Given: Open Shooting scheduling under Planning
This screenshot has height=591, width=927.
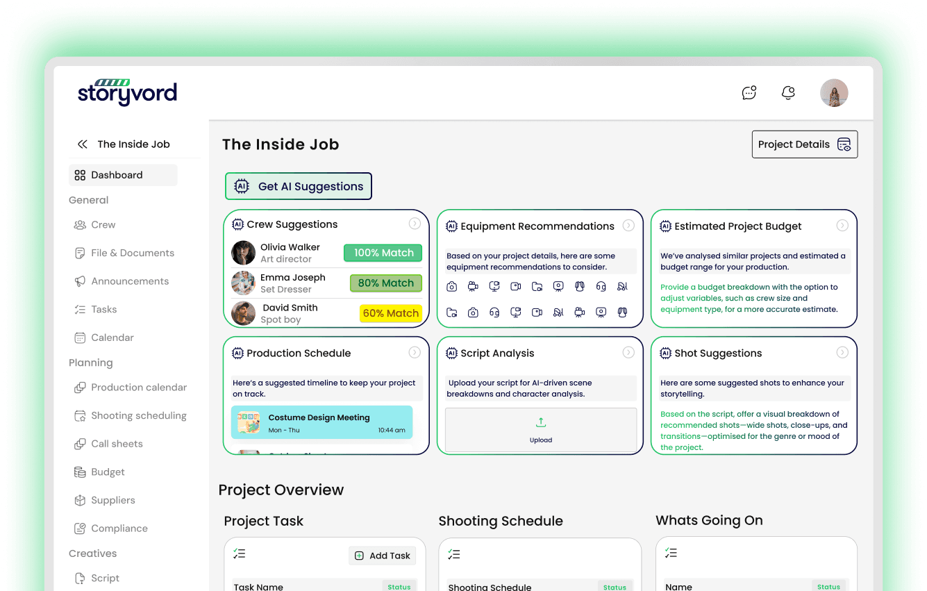Looking at the screenshot, I should pos(139,415).
